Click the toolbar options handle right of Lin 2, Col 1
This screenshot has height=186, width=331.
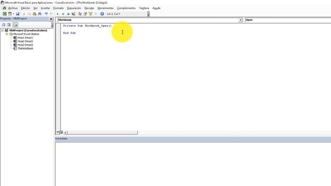[148, 14]
